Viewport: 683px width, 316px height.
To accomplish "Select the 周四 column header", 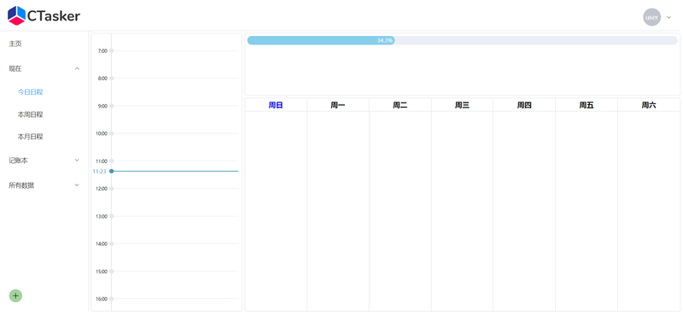I will (x=524, y=105).
